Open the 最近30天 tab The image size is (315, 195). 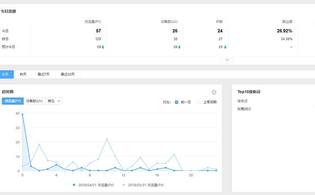68,75
